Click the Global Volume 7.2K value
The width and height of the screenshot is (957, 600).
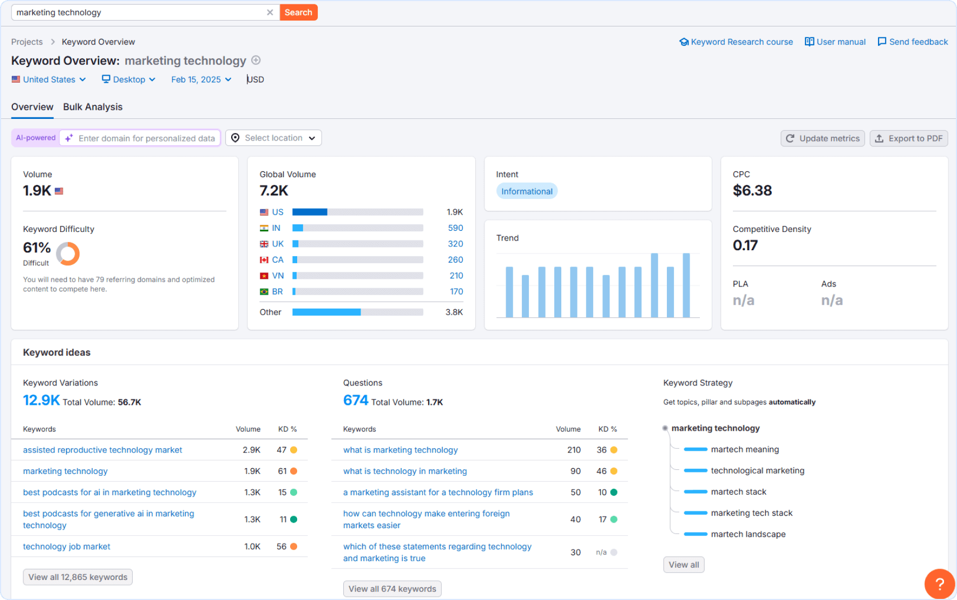point(274,190)
